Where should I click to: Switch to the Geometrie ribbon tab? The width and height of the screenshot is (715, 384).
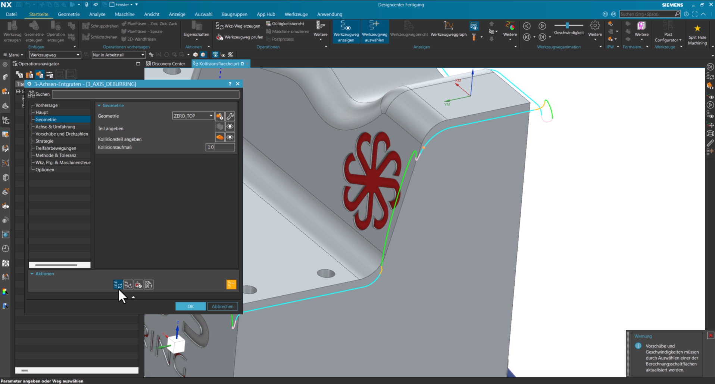pyautogui.click(x=69, y=14)
